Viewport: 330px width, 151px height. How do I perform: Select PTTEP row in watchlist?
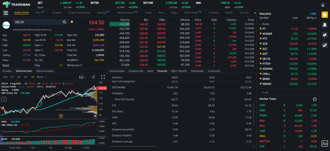point(288,64)
